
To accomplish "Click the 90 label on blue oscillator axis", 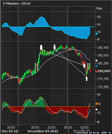I will click(99, 17).
